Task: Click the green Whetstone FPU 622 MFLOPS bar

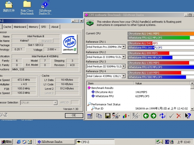Action: click(x=159, y=38)
